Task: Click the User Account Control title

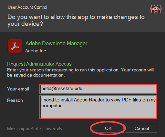Action: [x=27, y=7]
